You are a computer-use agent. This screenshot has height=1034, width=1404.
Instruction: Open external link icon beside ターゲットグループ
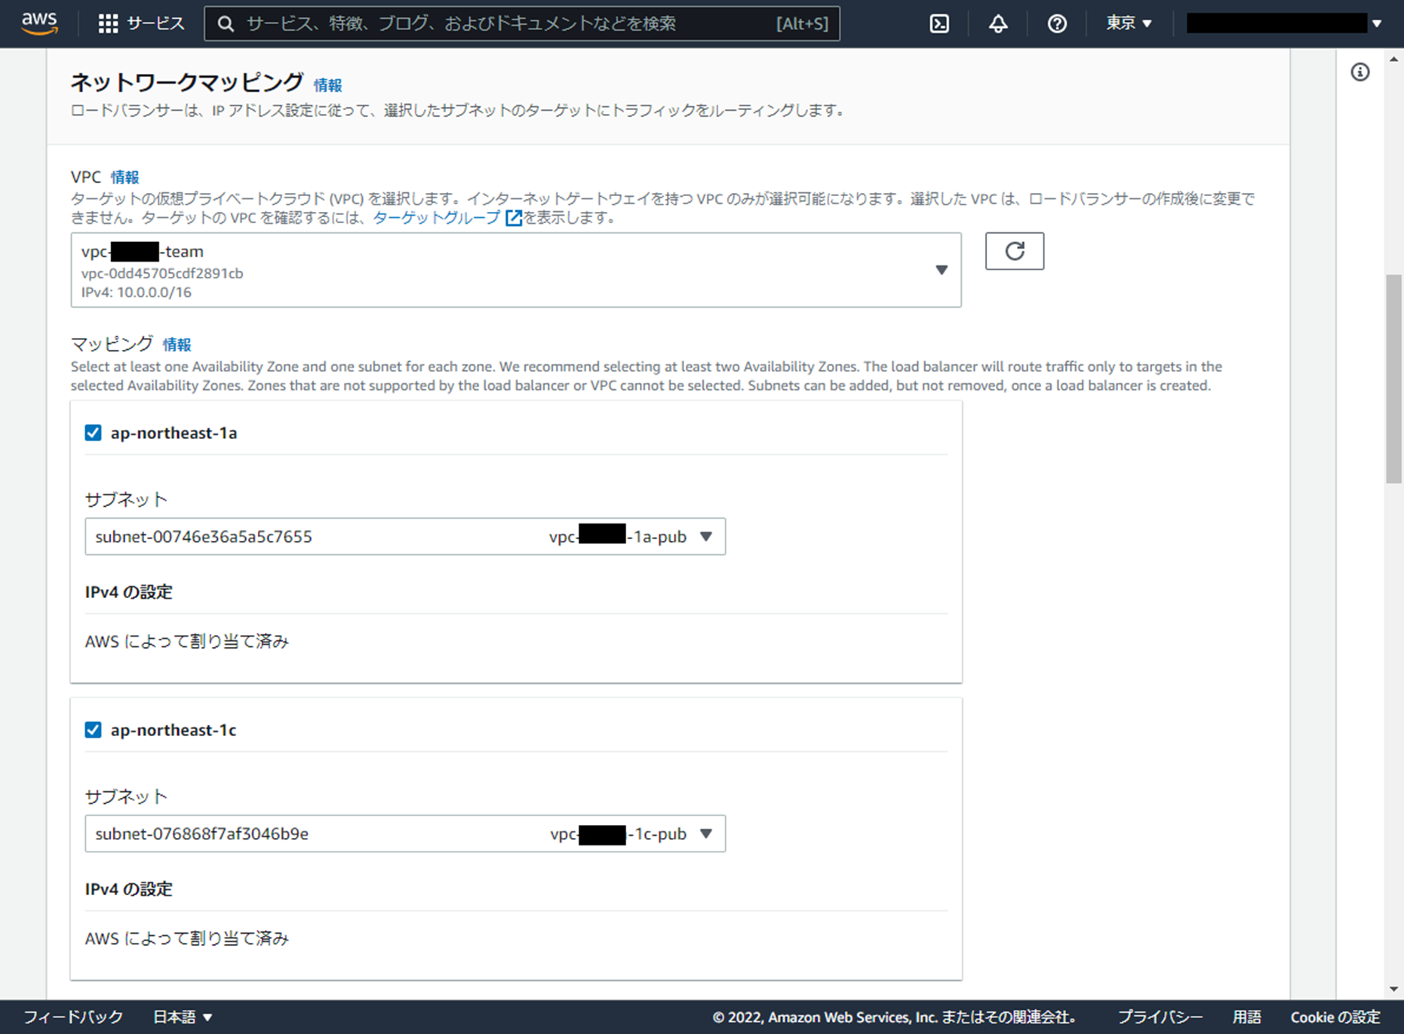point(514,218)
